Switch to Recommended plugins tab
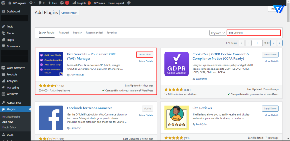This screenshot has width=290, height=141. click(94, 33)
